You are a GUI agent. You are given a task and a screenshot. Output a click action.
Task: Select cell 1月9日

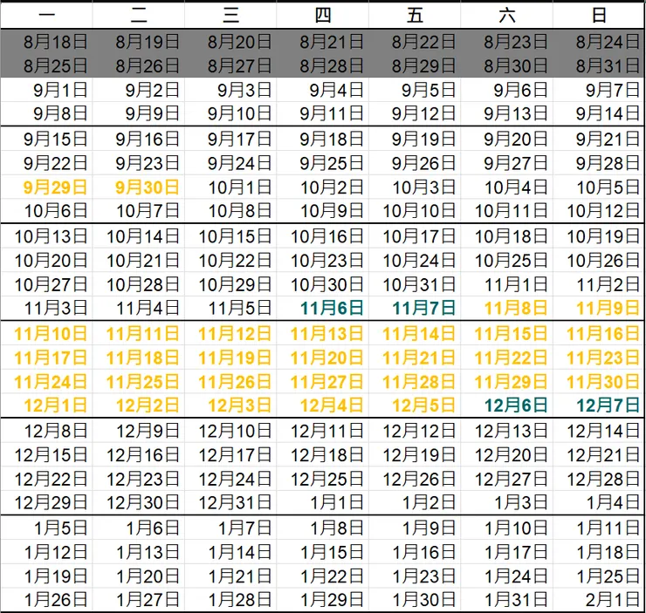click(415, 528)
